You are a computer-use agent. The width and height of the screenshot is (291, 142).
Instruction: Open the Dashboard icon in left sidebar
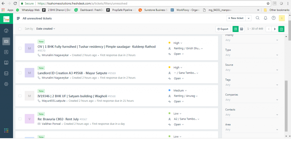click(6, 31)
